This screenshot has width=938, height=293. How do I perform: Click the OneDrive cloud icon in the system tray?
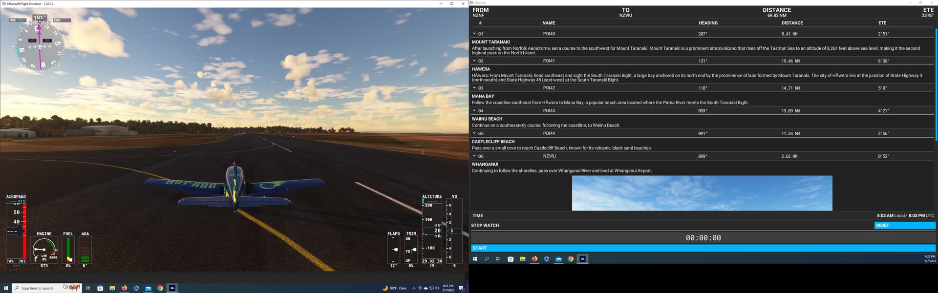tap(426, 288)
